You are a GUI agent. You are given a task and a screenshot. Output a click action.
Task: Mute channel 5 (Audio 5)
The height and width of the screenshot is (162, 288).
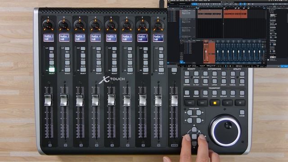(x=114, y=63)
